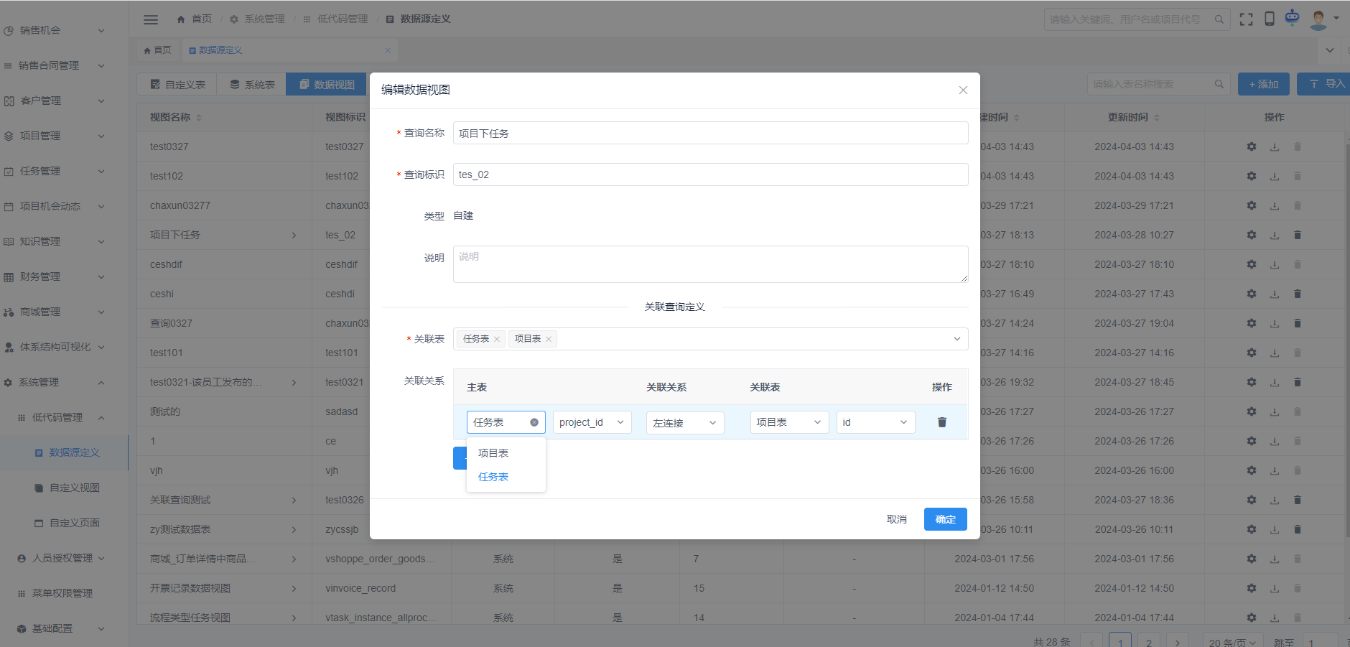
Task: Click the mobile device icon in header
Action: tap(1269, 19)
